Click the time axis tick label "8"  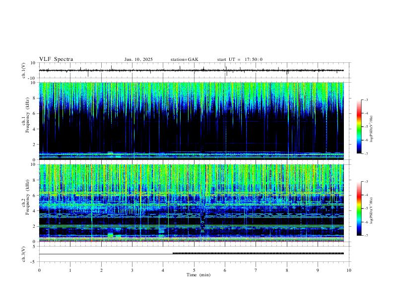[x=287, y=270]
